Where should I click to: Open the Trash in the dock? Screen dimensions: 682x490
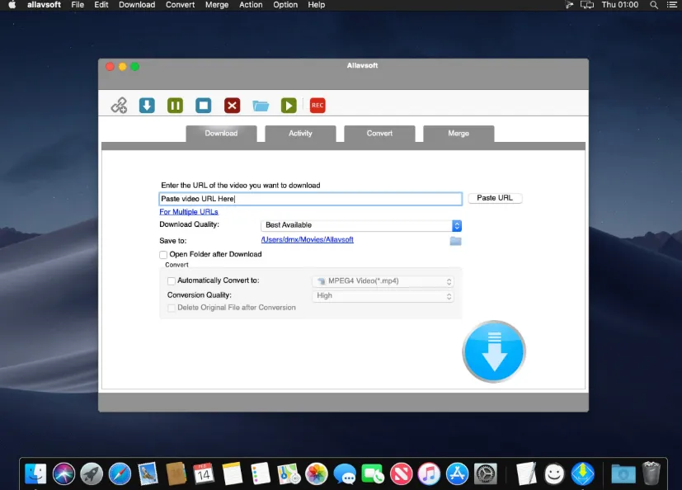pyautogui.click(x=651, y=474)
